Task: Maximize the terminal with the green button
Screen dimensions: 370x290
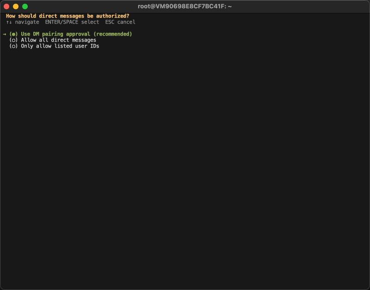Action: (25, 6)
